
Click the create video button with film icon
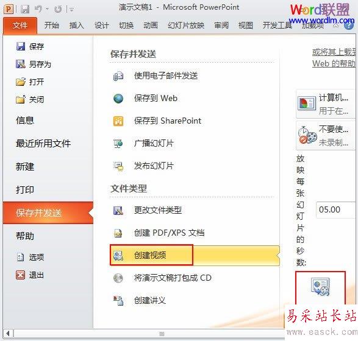[x=321, y=287]
